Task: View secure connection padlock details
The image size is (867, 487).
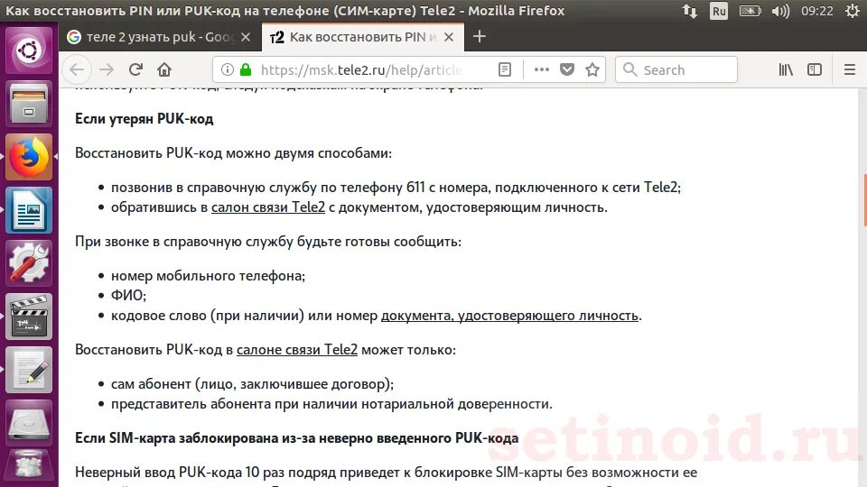Action: point(246,69)
